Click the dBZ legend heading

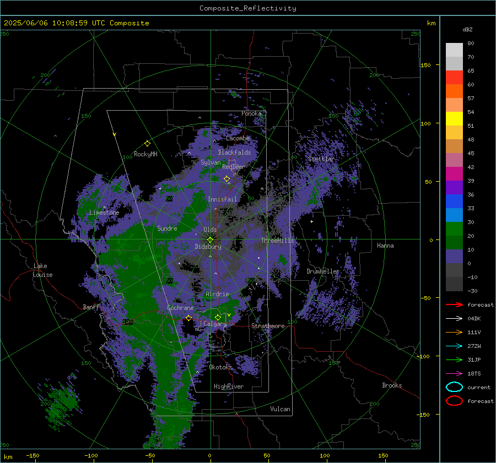click(x=467, y=29)
